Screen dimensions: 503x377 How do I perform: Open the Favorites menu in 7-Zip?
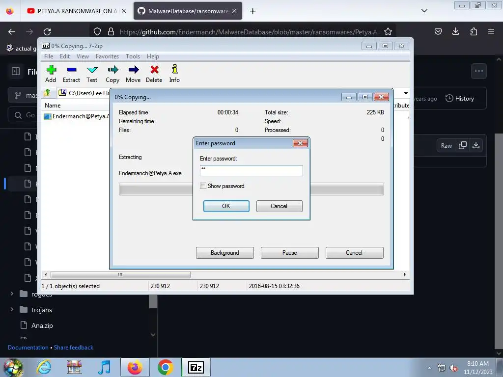coord(107,56)
